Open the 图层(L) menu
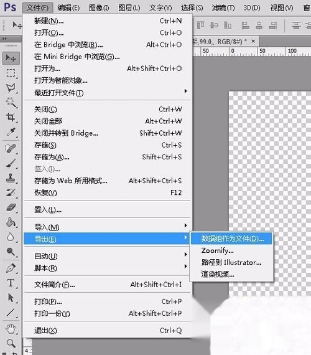311x355 pixels. pos(129,8)
